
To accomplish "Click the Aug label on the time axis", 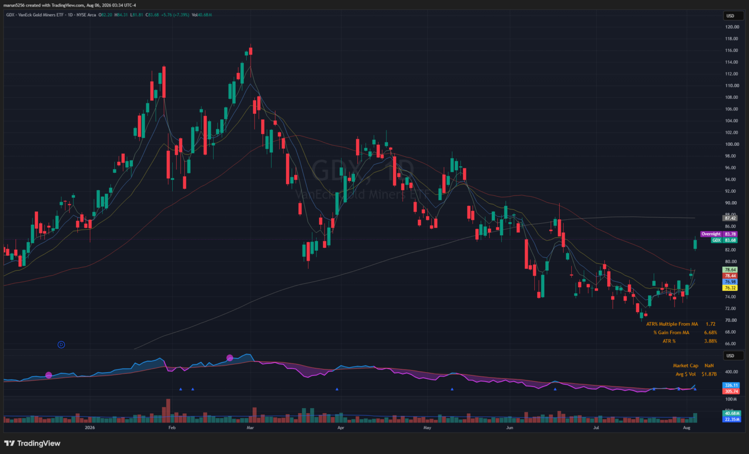I will pos(687,428).
